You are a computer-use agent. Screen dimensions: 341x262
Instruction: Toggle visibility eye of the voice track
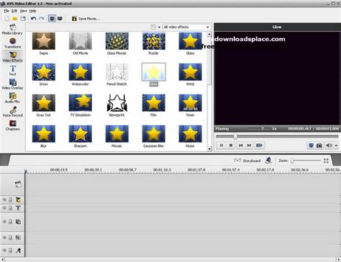4,250
